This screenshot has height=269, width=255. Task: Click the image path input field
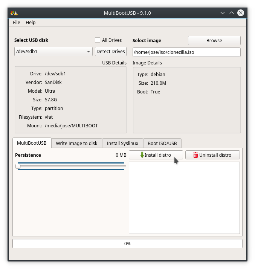(x=186, y=52)
